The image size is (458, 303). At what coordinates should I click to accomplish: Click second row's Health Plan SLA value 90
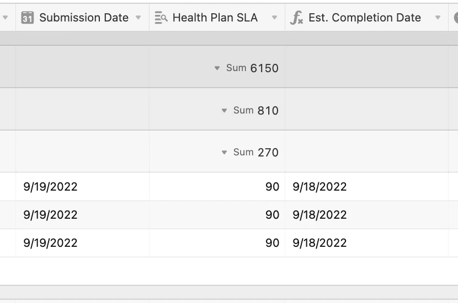pyautogui.click(x=272, y=215)
